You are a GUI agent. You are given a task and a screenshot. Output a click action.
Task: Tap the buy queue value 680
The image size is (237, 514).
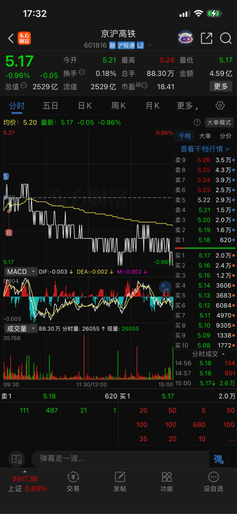pos(199,425)
